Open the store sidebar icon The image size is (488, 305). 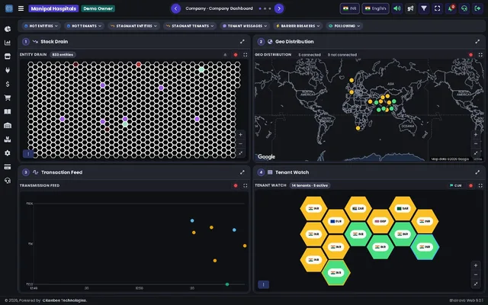(8, 56)
